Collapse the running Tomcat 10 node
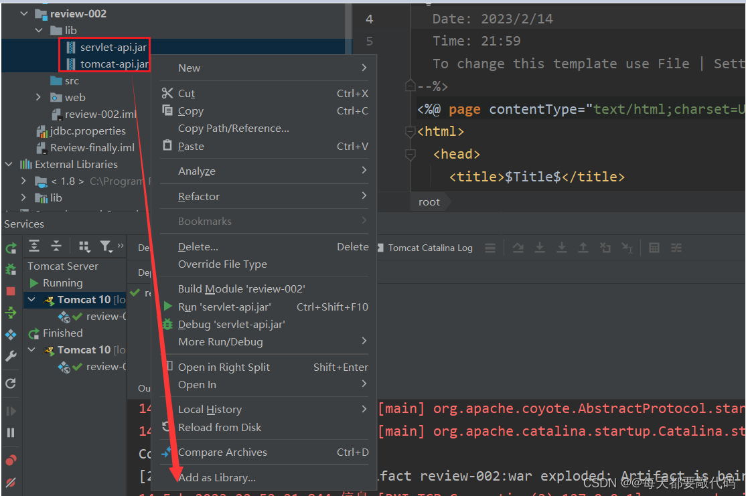The width and height of the screenshot is (746, 496). click(x=32, y=300)
